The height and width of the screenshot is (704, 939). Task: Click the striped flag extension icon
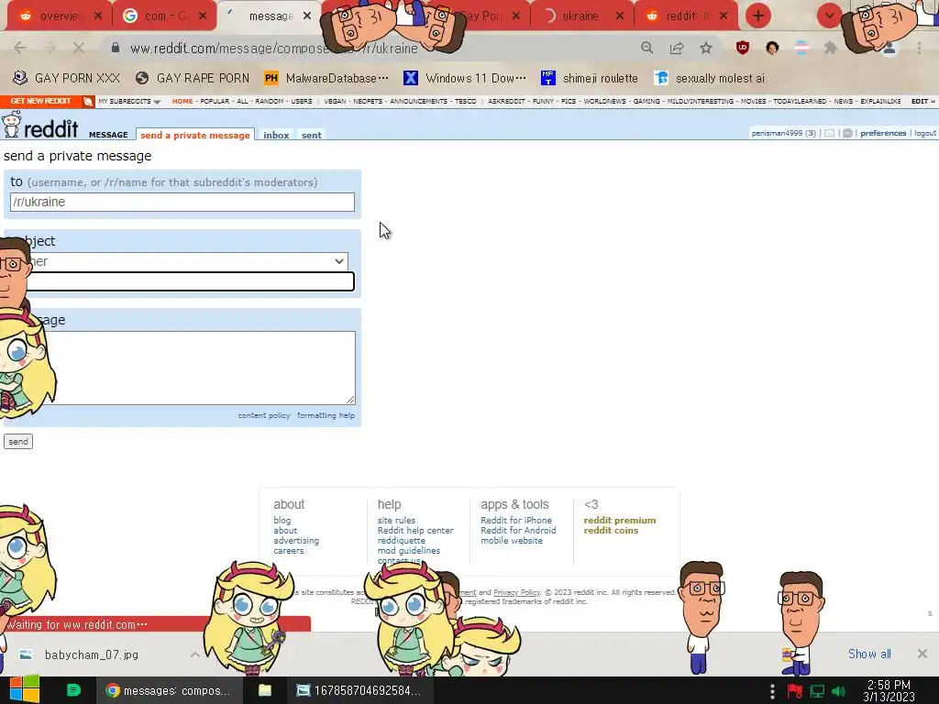[x=801, y=48]
